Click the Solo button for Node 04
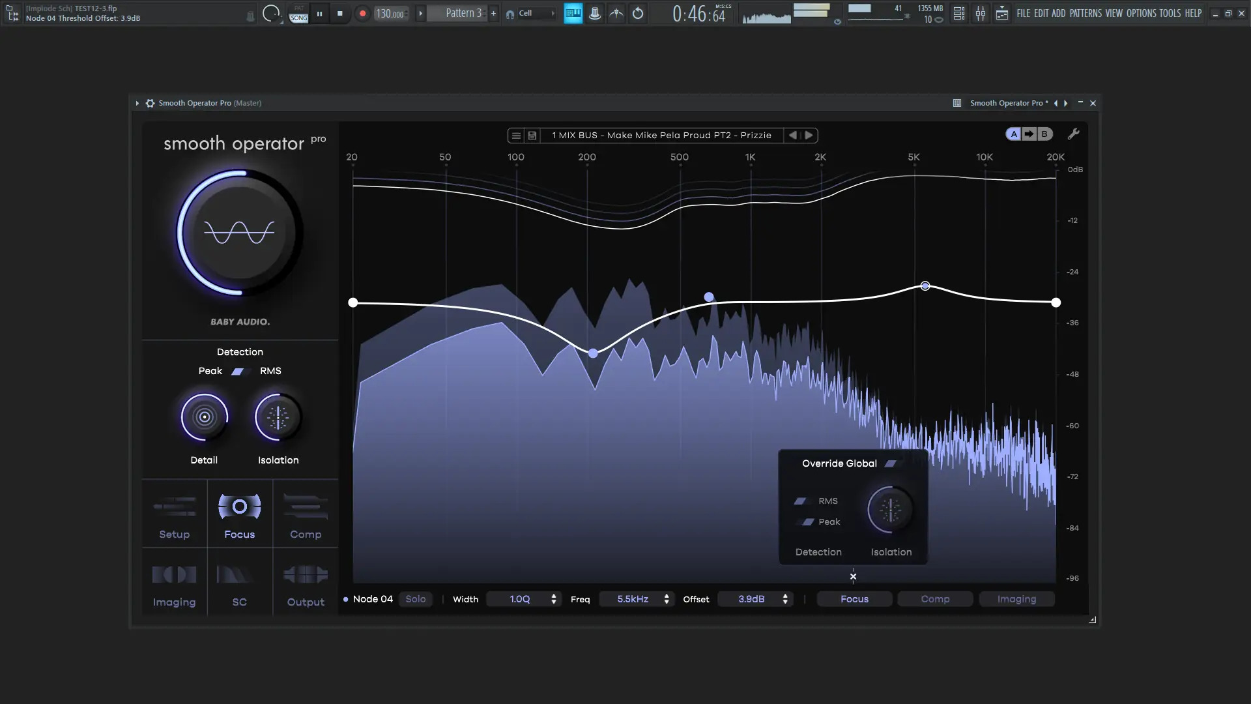This screenshot has height=704, width=1251. point(415,599)
